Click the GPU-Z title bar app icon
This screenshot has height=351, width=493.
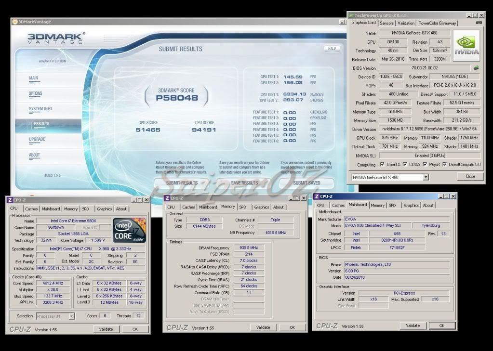[x=351, y=15]
